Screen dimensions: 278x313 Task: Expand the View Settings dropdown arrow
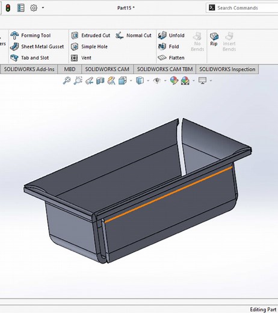[211, 81]
